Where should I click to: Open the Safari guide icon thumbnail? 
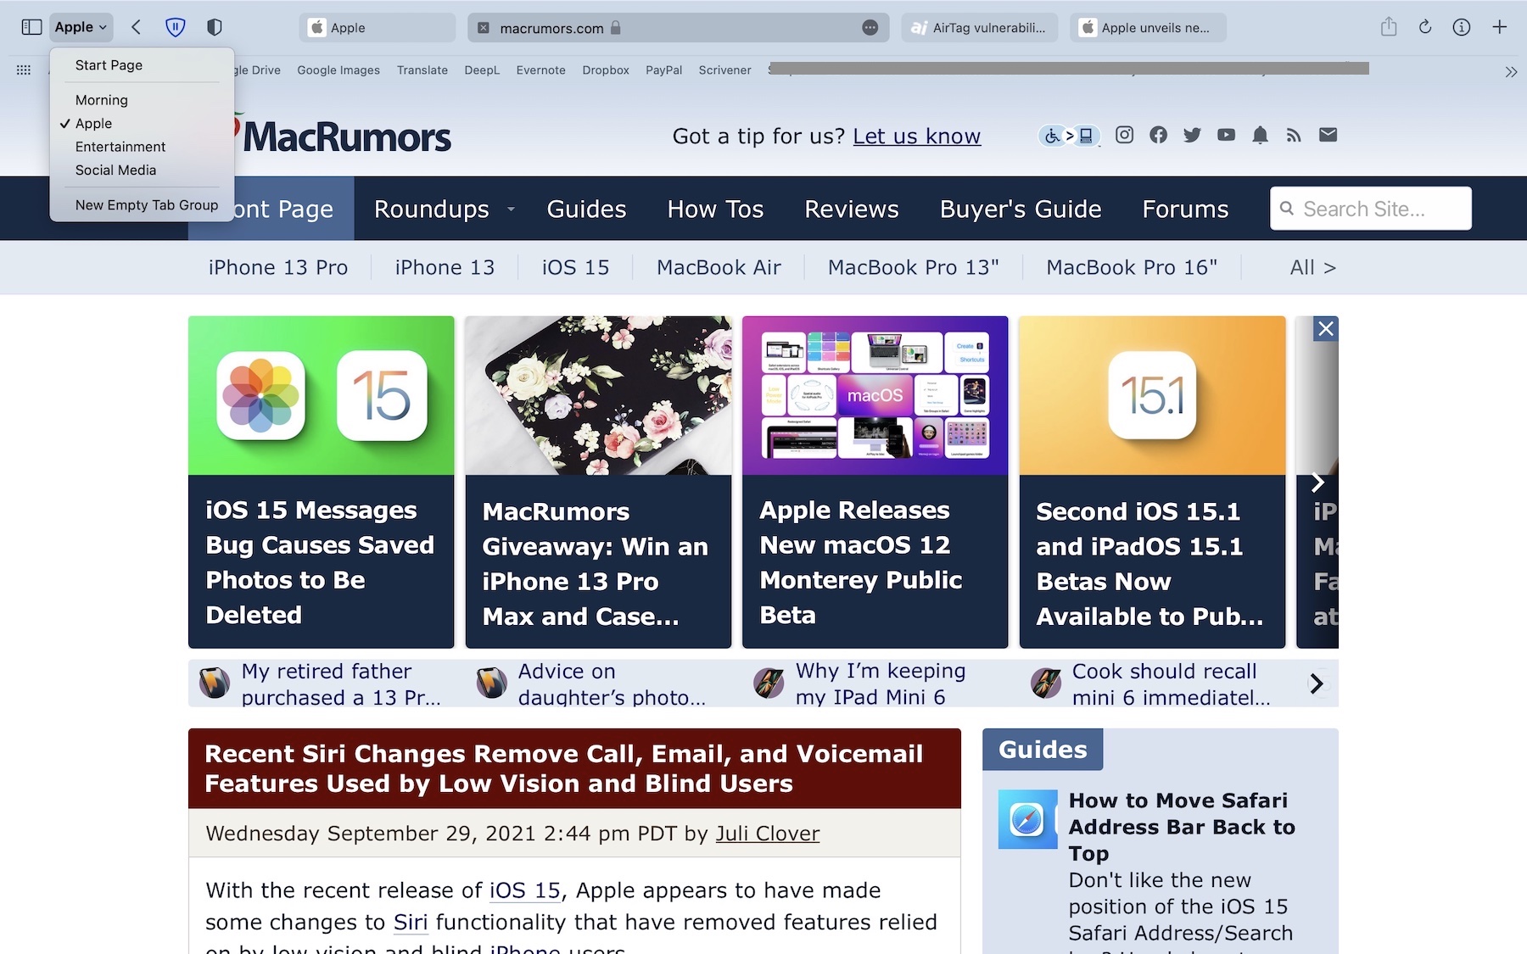pyautogui.click(x=1027, y=819)
